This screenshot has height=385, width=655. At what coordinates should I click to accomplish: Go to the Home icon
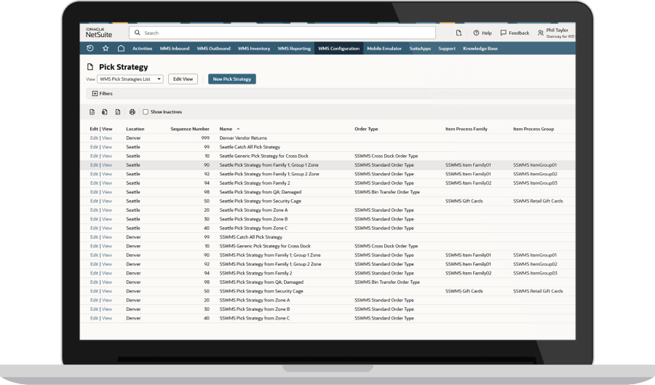tap(121, 49)
